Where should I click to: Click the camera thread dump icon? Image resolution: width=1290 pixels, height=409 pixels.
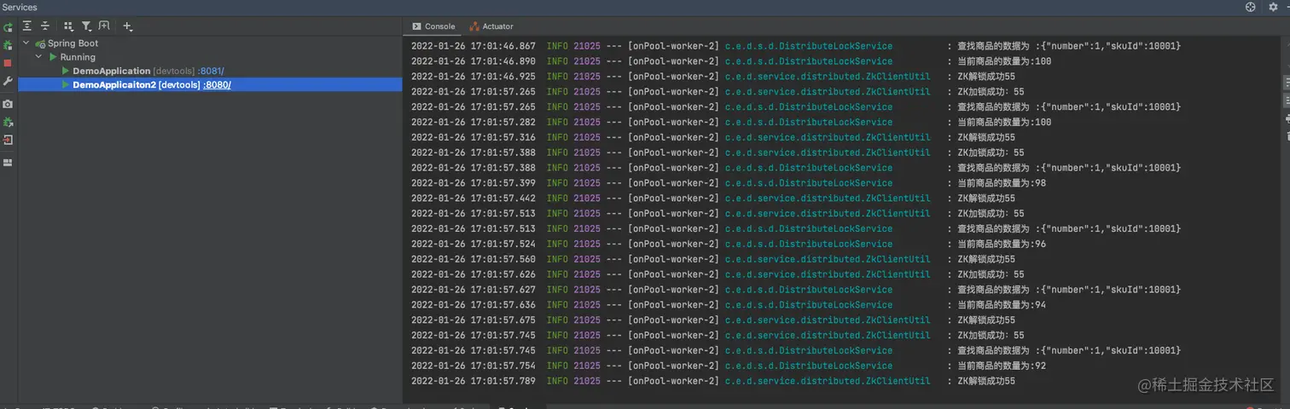[8, 104]
